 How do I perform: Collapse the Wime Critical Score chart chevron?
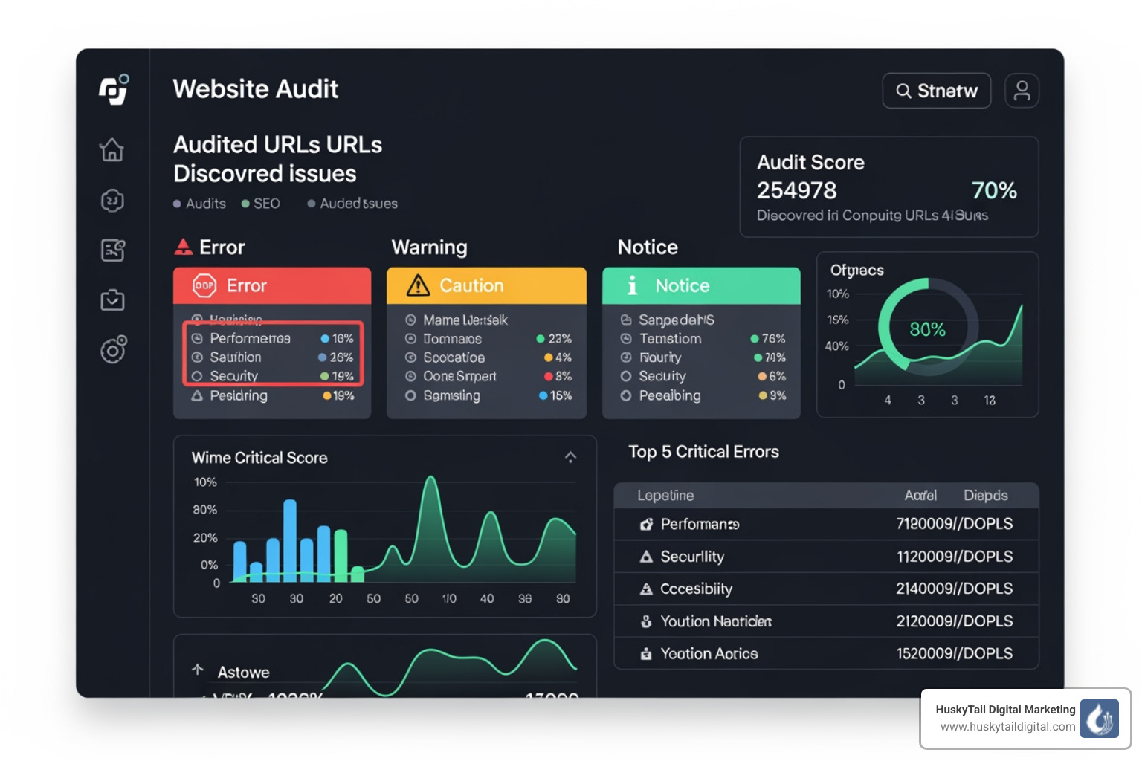point(571,457)
